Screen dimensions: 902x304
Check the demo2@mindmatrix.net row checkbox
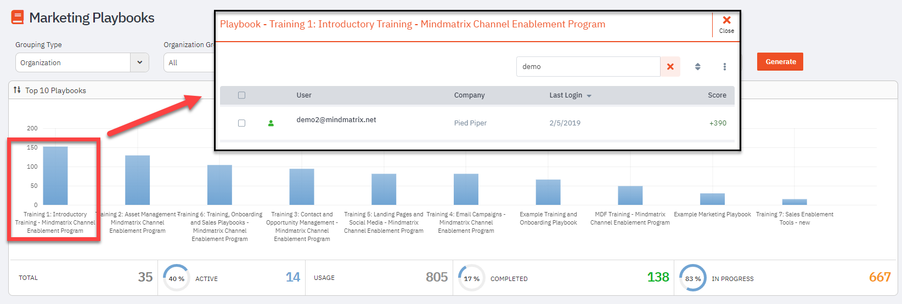pos(241,123)
